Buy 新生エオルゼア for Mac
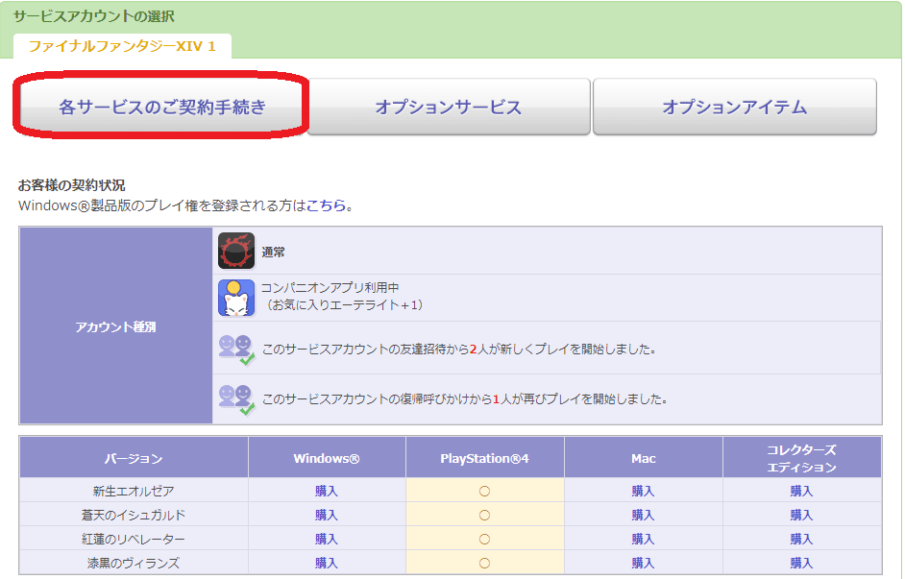Viewport: 905px width, 579px height. 643,491
